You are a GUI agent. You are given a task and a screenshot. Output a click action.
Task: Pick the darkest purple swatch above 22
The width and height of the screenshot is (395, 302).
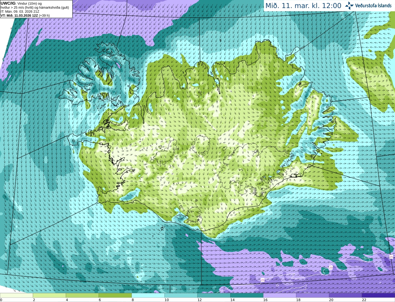(378, 296)
